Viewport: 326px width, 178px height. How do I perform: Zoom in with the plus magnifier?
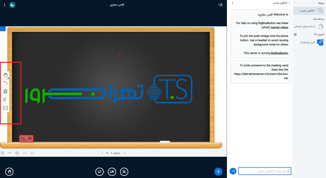click(x=17, y=153)
